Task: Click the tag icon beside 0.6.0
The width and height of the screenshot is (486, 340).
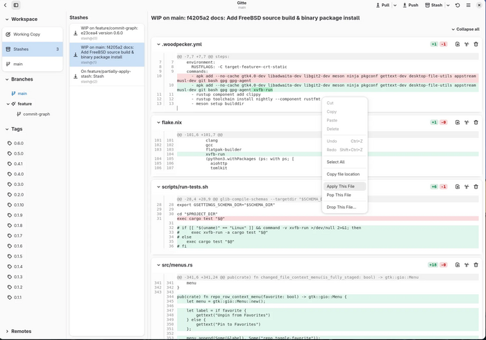Action: pyautogui.click(x=10, y=143)
